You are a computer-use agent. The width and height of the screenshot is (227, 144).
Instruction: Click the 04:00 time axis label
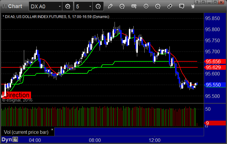click(35, 140)
